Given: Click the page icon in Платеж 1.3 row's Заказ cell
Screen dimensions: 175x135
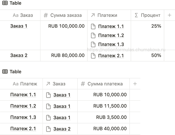Looking at the screenshot, I should 48,118.
